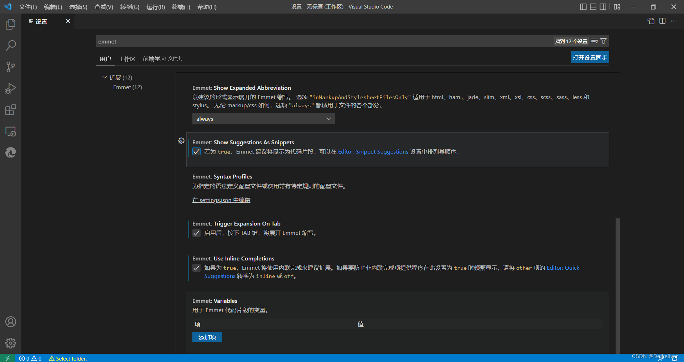Click the Show Expanded Abbreviation heading
This screenshot has height=362, width=684.
click(x=242, y=88)
